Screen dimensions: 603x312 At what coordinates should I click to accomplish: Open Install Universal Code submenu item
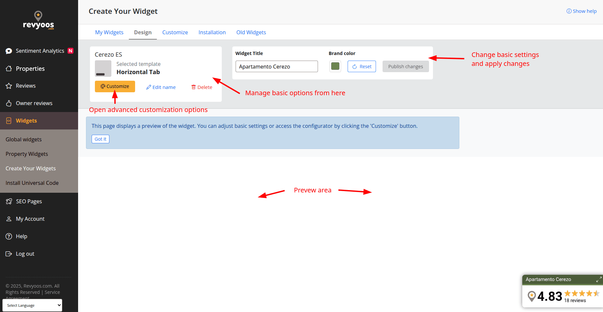click(32, 183)
